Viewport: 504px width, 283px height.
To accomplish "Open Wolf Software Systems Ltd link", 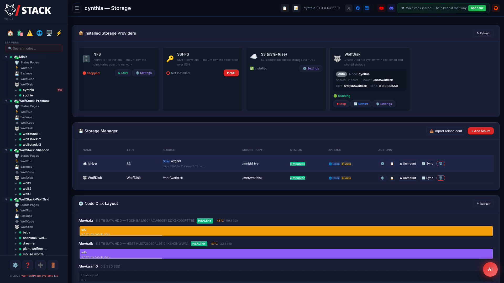I will (x=40, y=276).
